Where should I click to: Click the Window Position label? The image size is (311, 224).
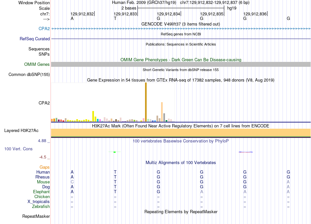34,3
